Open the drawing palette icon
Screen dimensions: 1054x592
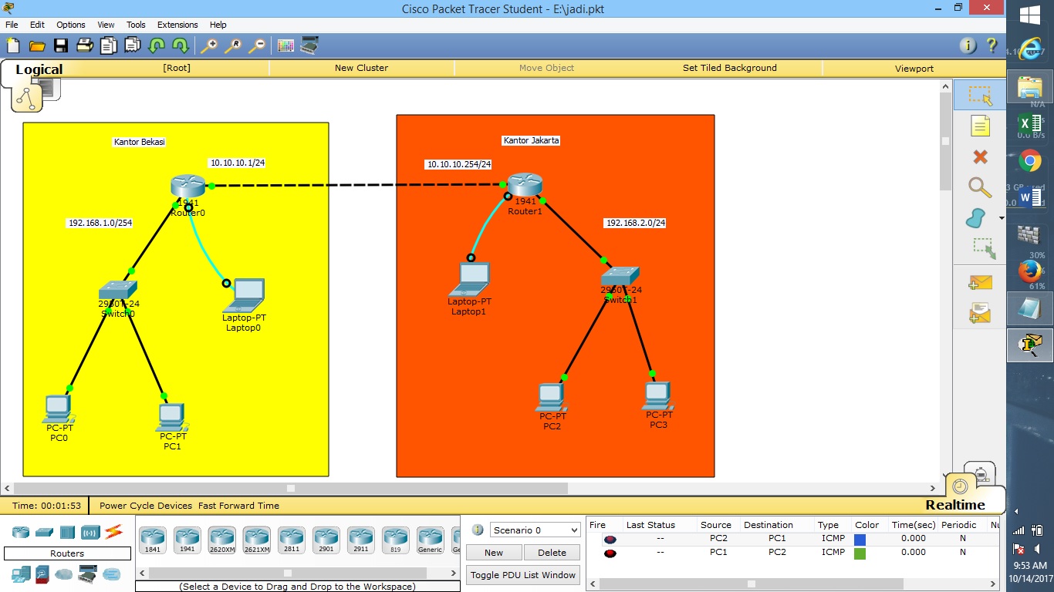point(286,45)
